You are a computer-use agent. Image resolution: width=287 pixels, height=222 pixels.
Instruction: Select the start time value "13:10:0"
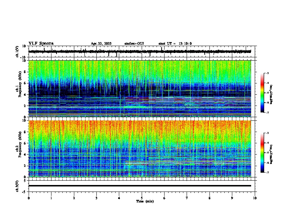[x=185, y=44]
